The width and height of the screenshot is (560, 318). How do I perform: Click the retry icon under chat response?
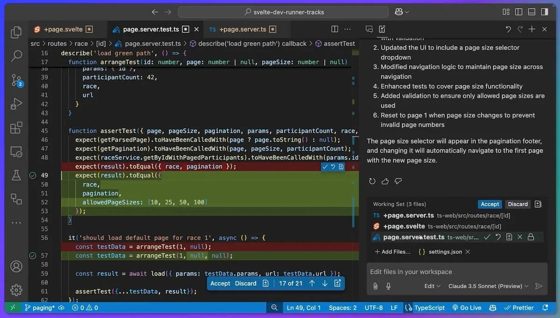tap(372, 181)
